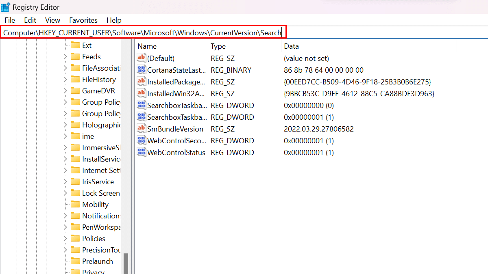The width and height of the screenshot is (488, 274).
Task: Click the Lock Screen key folder icon
Action: [75, 193]
